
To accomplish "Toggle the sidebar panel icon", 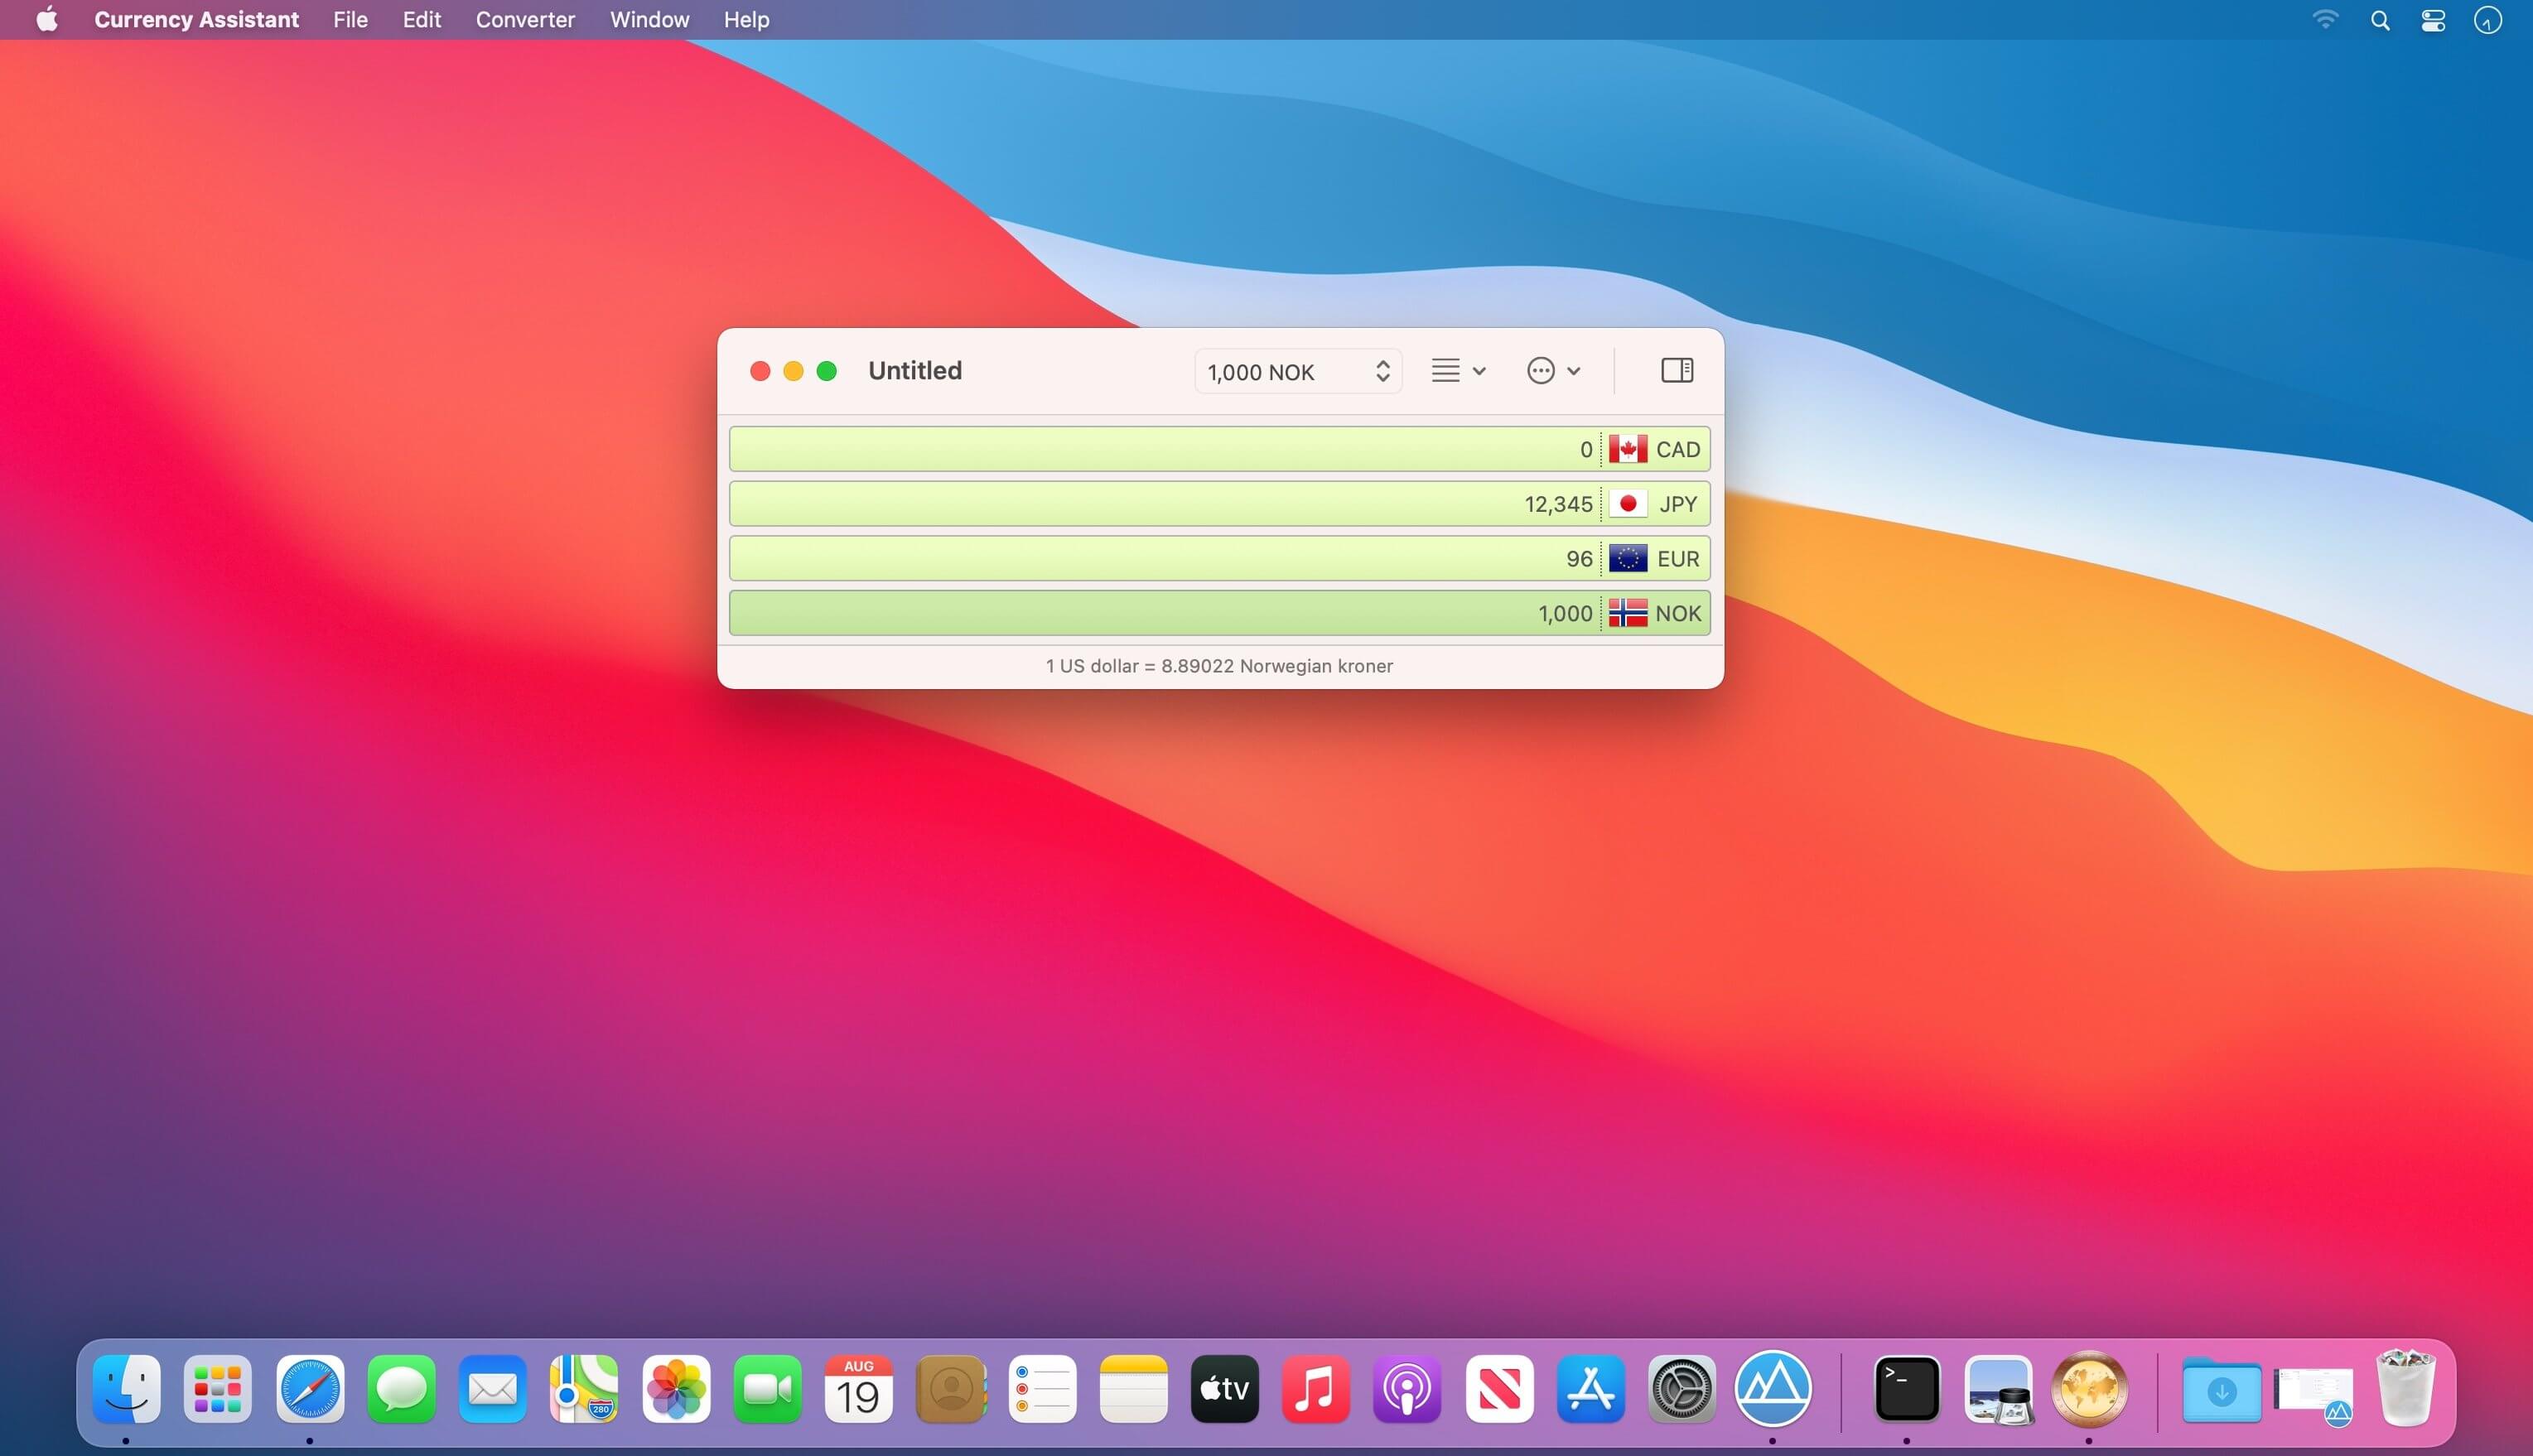I will (x=1677, y=370).
